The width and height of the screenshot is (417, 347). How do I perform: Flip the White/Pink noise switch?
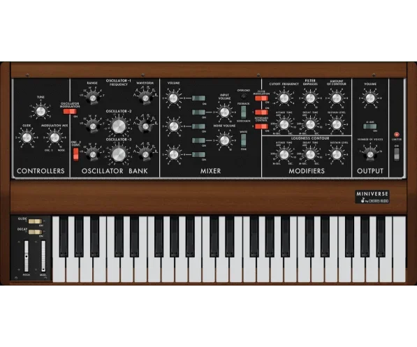[x=243, y=140]
